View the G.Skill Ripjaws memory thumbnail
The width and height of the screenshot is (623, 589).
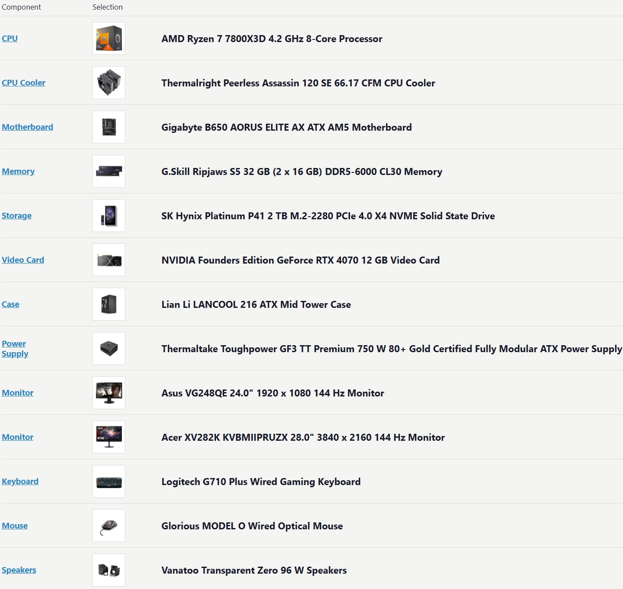pos(109,171)
